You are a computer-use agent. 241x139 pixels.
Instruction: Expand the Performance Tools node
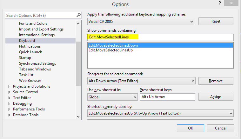click(x=9, y=109)
